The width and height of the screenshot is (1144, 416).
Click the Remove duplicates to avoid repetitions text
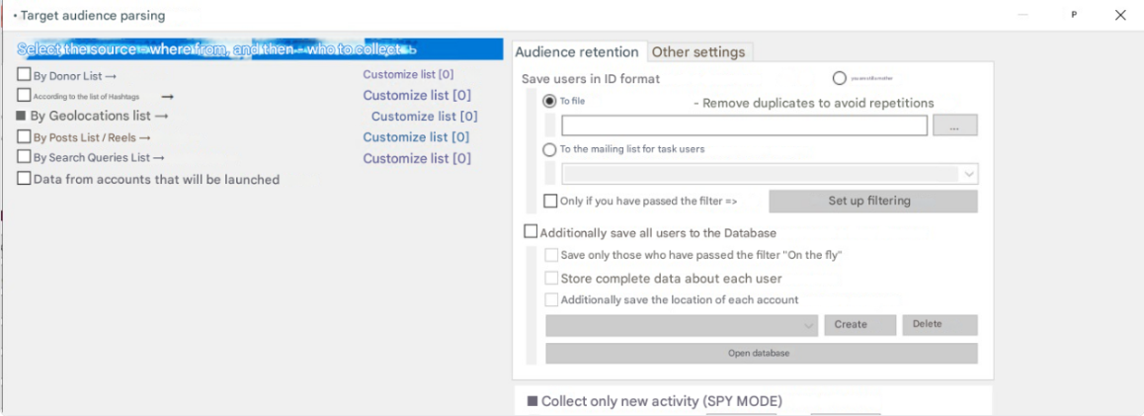[x=813, y=103]
